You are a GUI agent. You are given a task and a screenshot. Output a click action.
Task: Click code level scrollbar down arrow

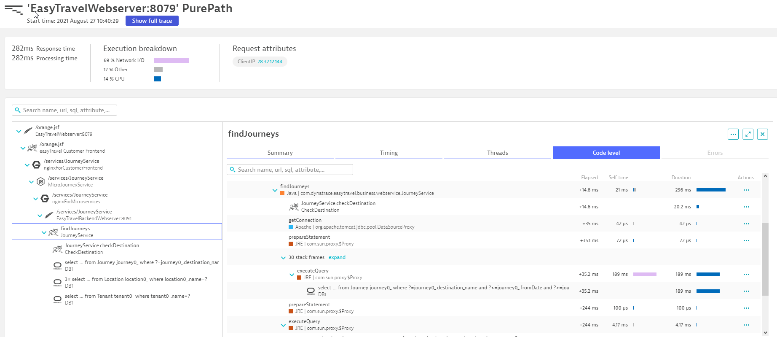(x=766, y=333)
